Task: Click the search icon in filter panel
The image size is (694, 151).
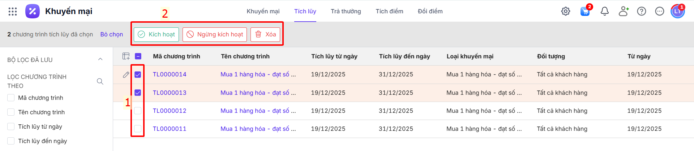Action: pos(100,81)
